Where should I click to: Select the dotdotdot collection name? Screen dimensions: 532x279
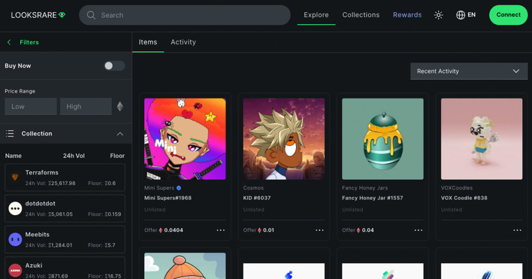coord(40,203)
